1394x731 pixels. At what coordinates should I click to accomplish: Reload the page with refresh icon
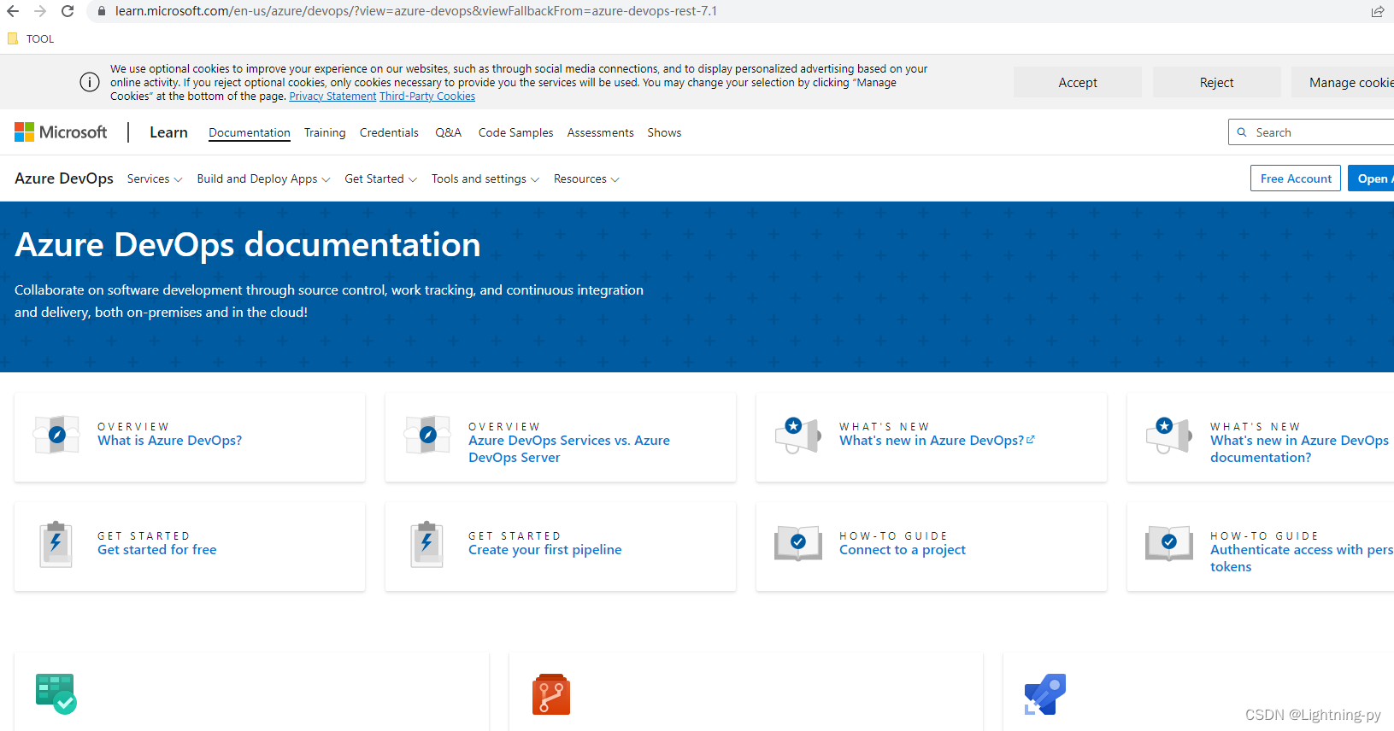pos(68,11)
